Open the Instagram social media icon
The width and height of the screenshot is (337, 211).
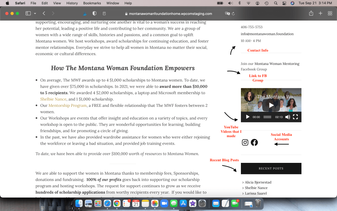245,142
